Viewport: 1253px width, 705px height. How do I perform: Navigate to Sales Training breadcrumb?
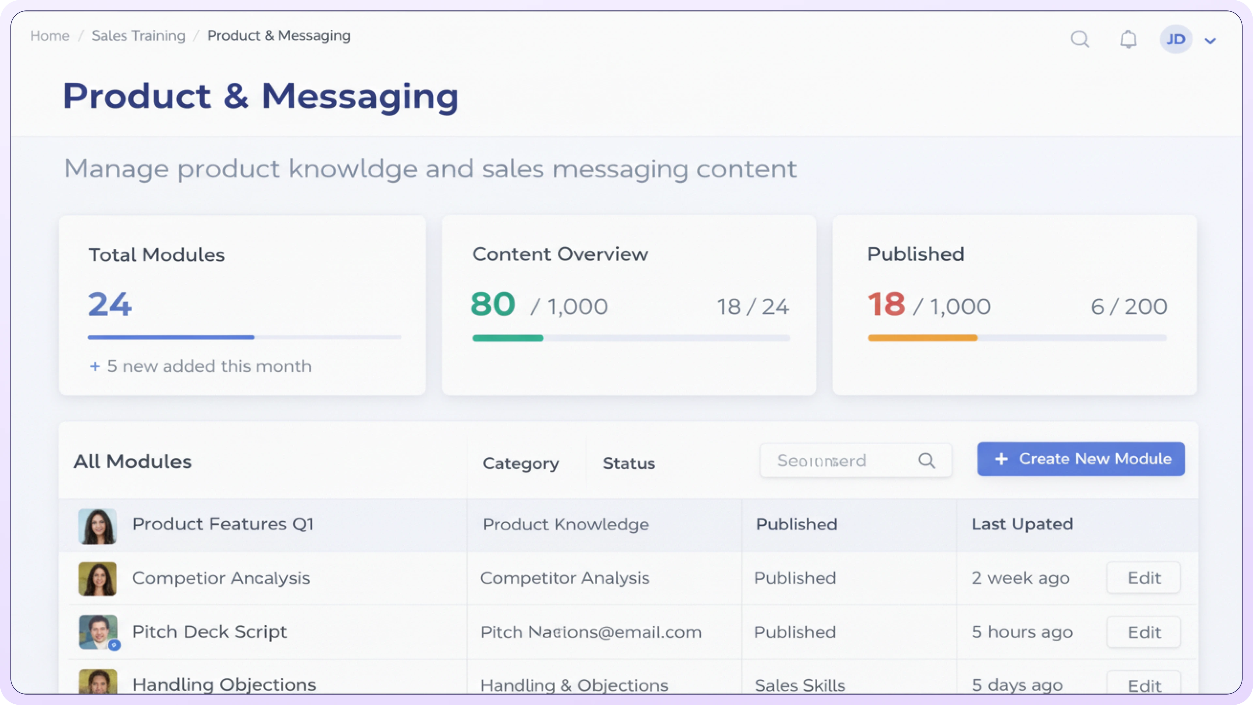pos(138,36)
